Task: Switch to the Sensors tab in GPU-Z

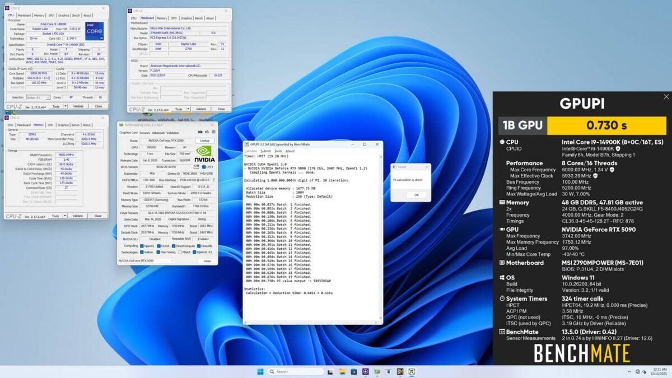Action: click(x=143, y=133)
